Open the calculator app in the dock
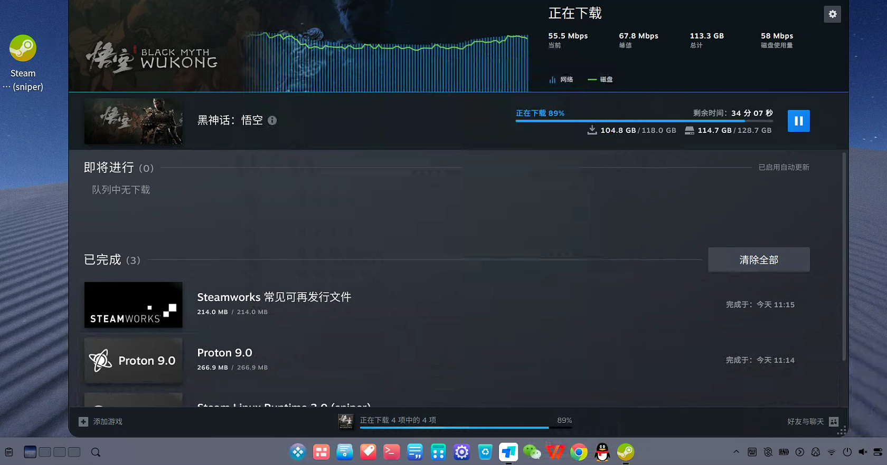Viewport: 887px width, 465px height. click(438, 452)
